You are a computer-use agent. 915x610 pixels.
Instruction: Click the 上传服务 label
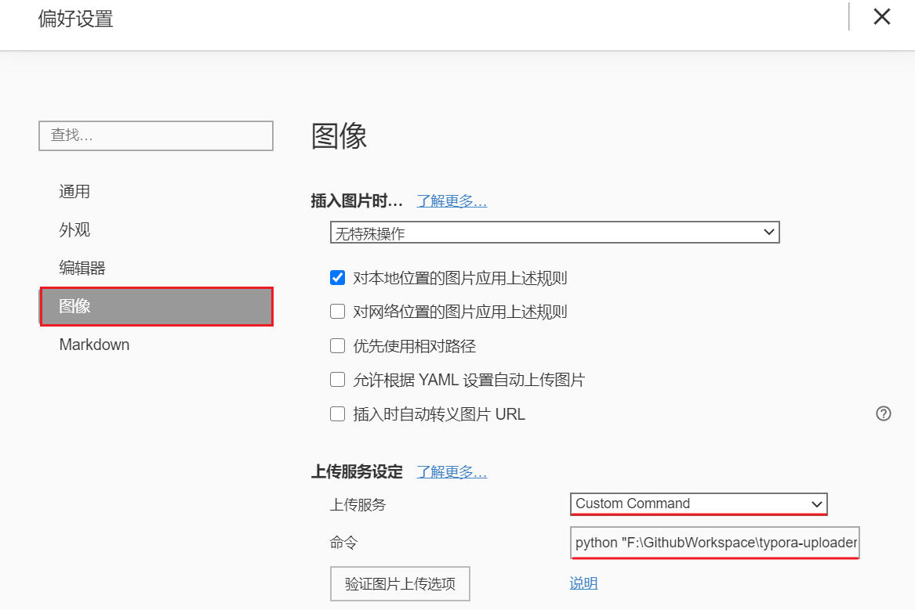(x=358, y=504)
